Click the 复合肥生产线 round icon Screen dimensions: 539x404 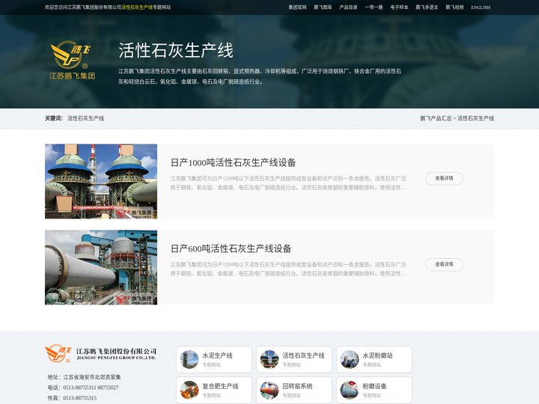tap(189, 390)
